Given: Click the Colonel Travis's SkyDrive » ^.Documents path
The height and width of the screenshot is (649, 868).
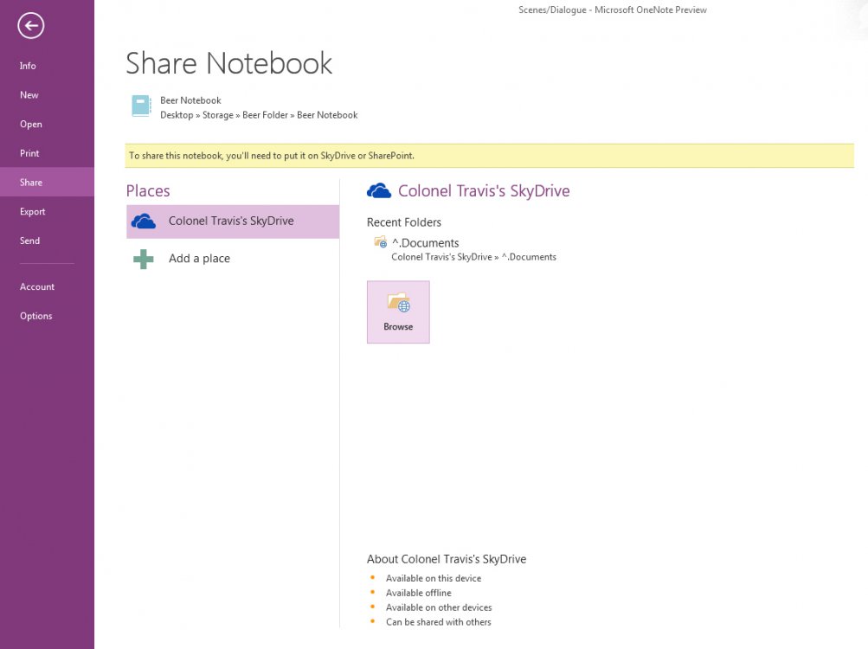Looking at the screenshot, I should tap(474, 257).
